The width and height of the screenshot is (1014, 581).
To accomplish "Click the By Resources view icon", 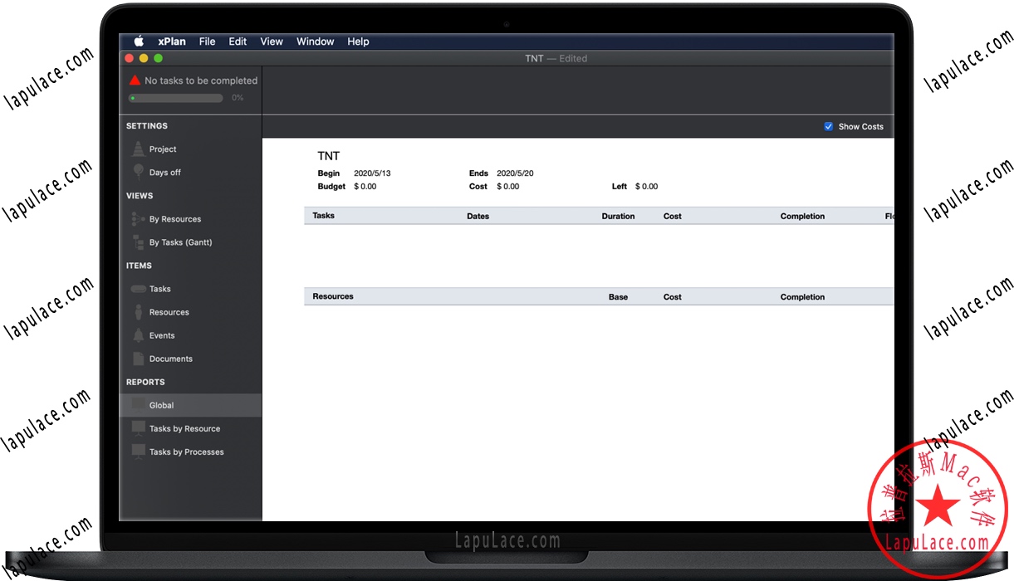I will 138,219.
